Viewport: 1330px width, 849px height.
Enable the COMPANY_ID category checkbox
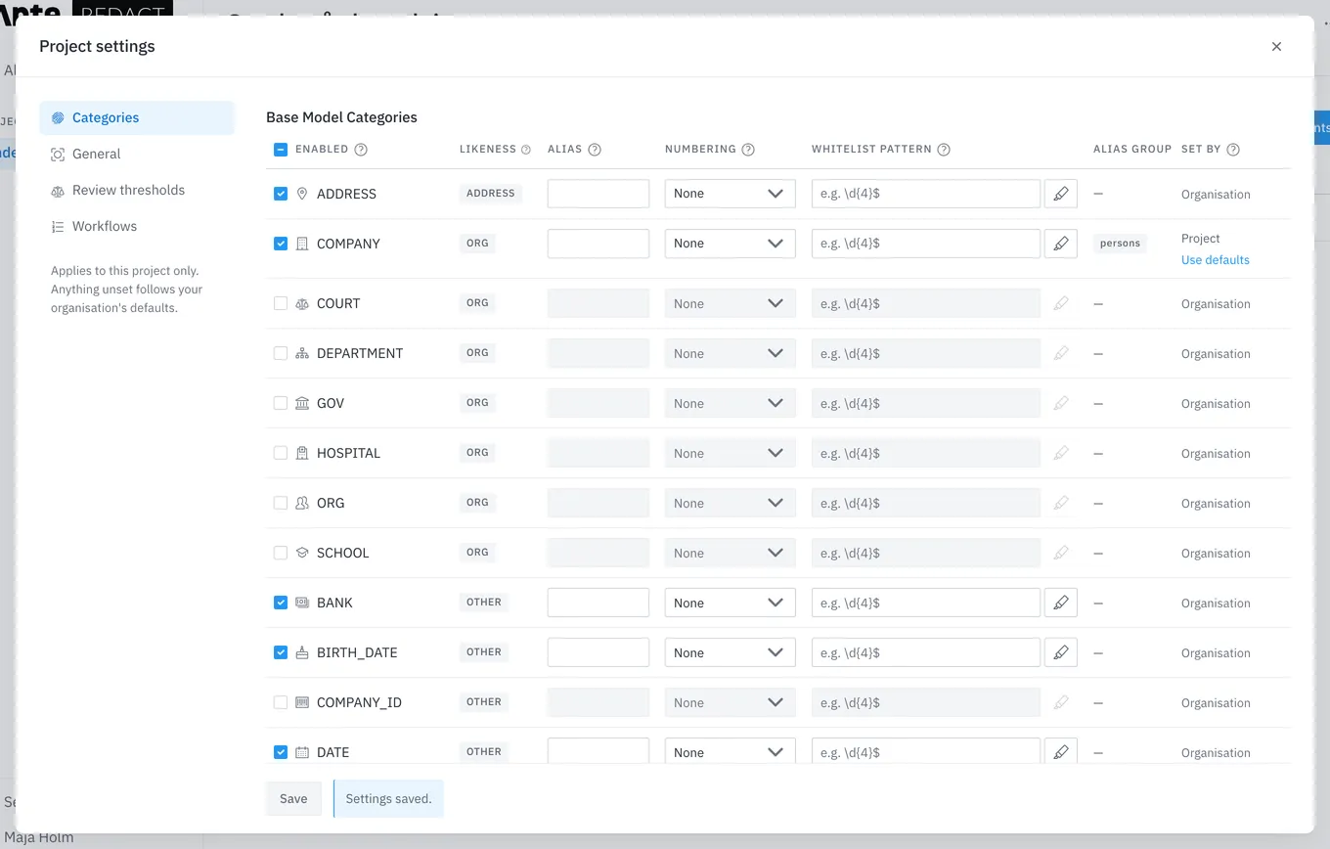281,702
